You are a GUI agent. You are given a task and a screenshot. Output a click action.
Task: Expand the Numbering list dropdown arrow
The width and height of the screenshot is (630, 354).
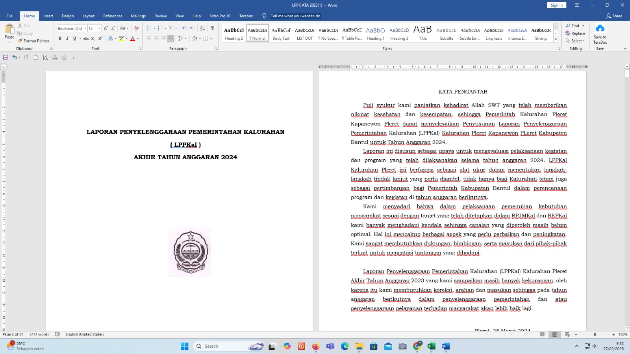165,28
